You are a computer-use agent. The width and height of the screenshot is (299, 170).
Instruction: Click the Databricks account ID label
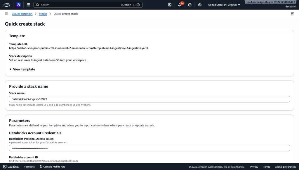(23, 157)
